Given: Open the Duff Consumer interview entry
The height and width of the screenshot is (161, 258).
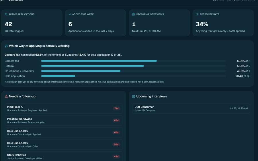Looking at the screenshot, I should [x=191, y=108].
